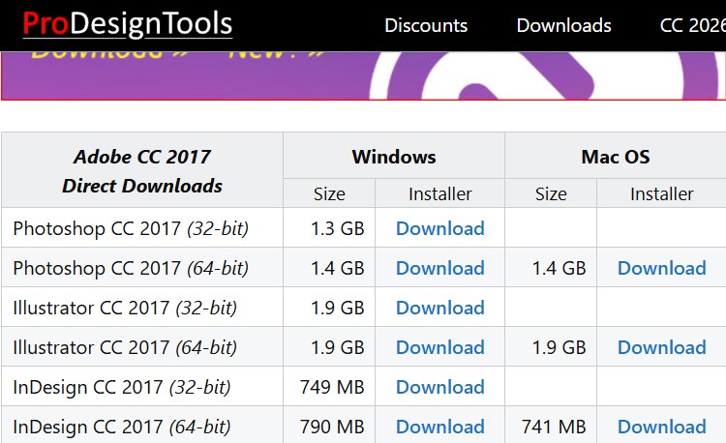Select the InDesign CC 2017 (32-bit) row label
The image size is (726, 443).
click(x=122, y=387)
